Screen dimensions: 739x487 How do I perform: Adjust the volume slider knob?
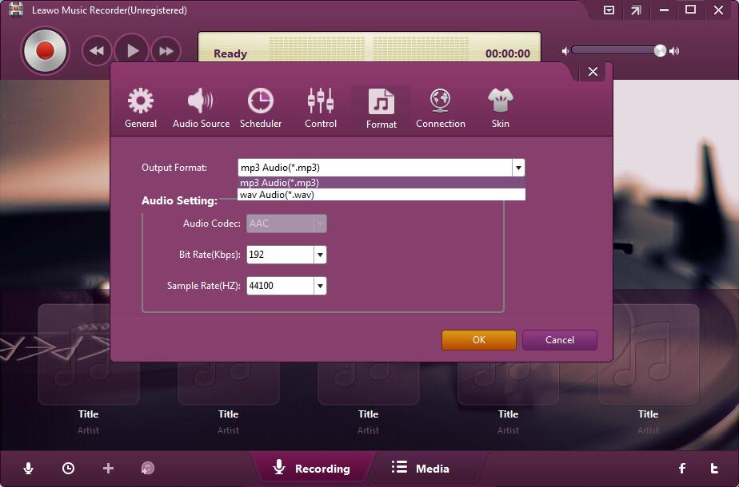tap(660, 51)
